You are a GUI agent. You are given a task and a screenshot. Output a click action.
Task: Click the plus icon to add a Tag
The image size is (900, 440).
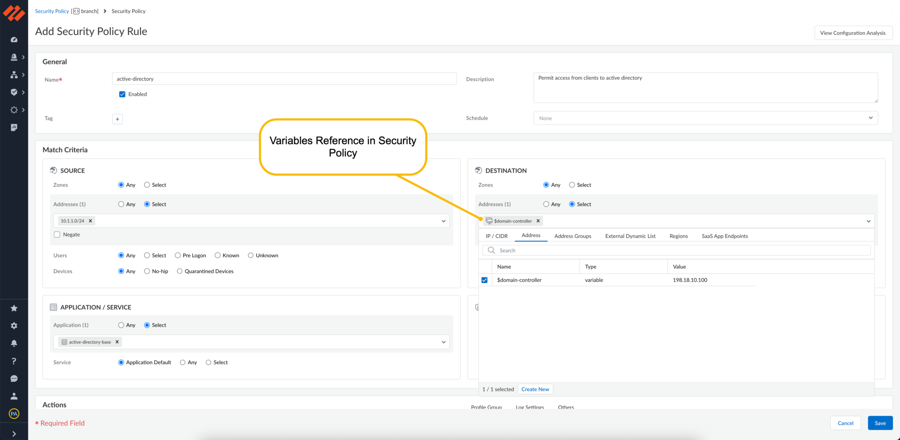click(117, 119)
